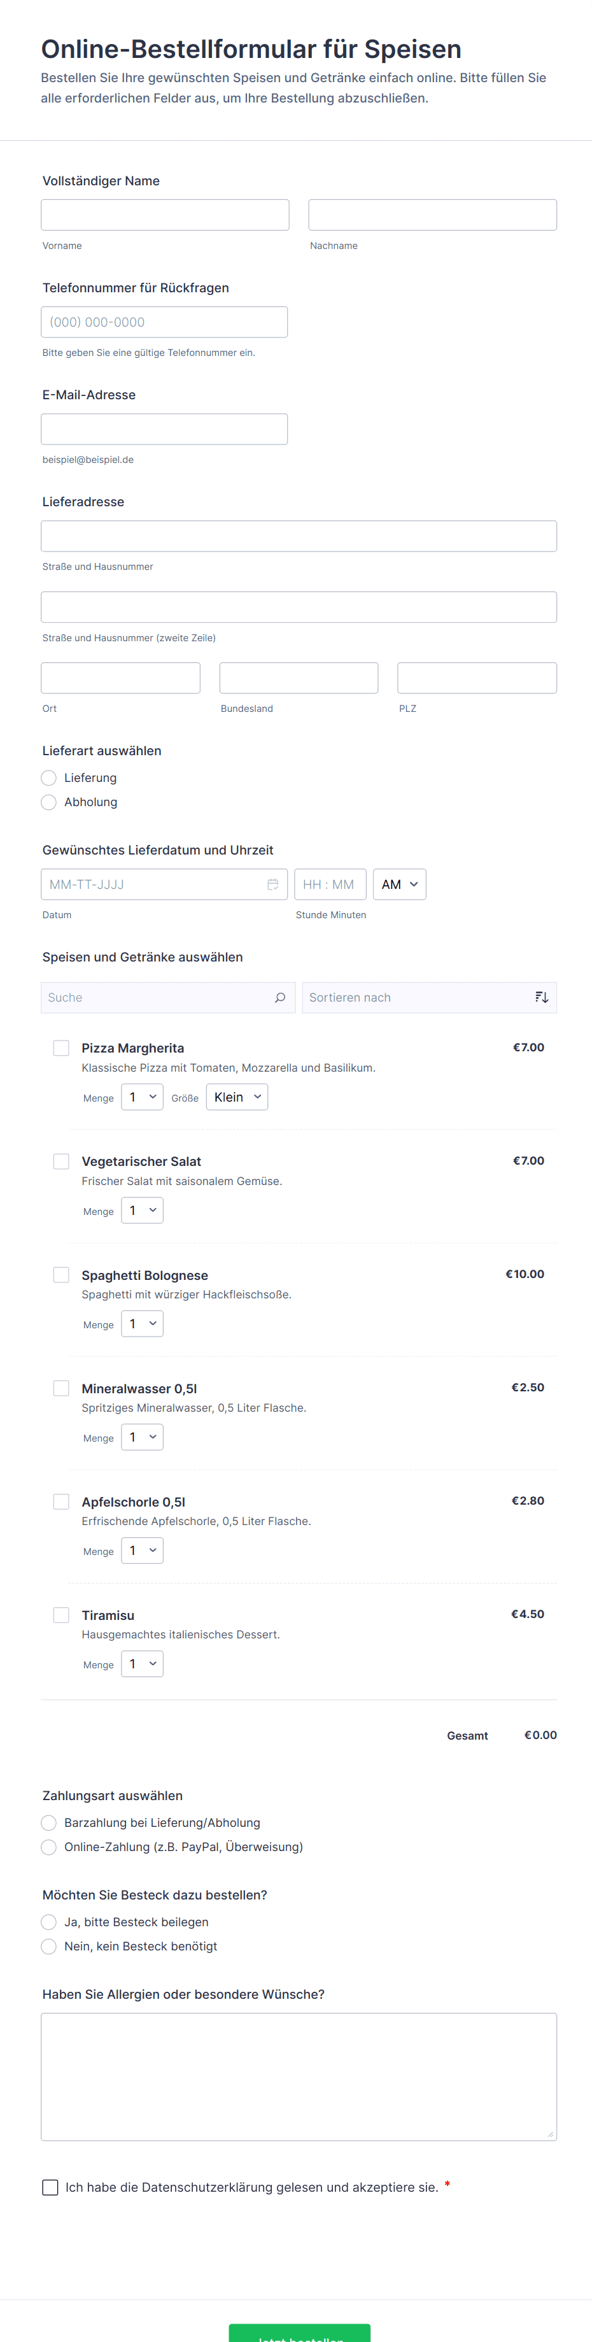This screenshot has height=2342, width=592.
Task: Click the Allergien text area
Action: 299,2076
